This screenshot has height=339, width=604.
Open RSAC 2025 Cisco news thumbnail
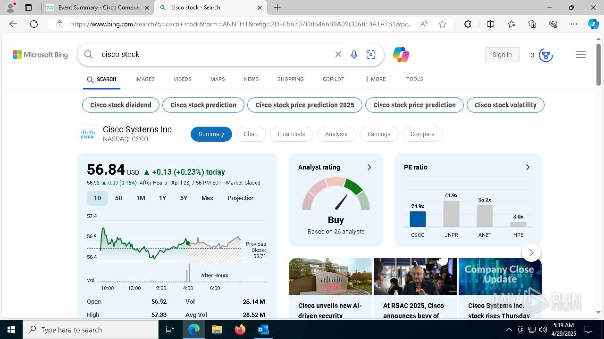pos(415,276)
